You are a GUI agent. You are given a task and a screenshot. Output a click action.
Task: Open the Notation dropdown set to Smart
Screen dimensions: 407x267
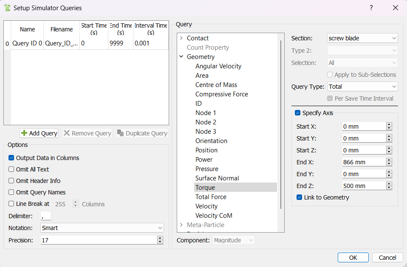click(x=102, y=228)
